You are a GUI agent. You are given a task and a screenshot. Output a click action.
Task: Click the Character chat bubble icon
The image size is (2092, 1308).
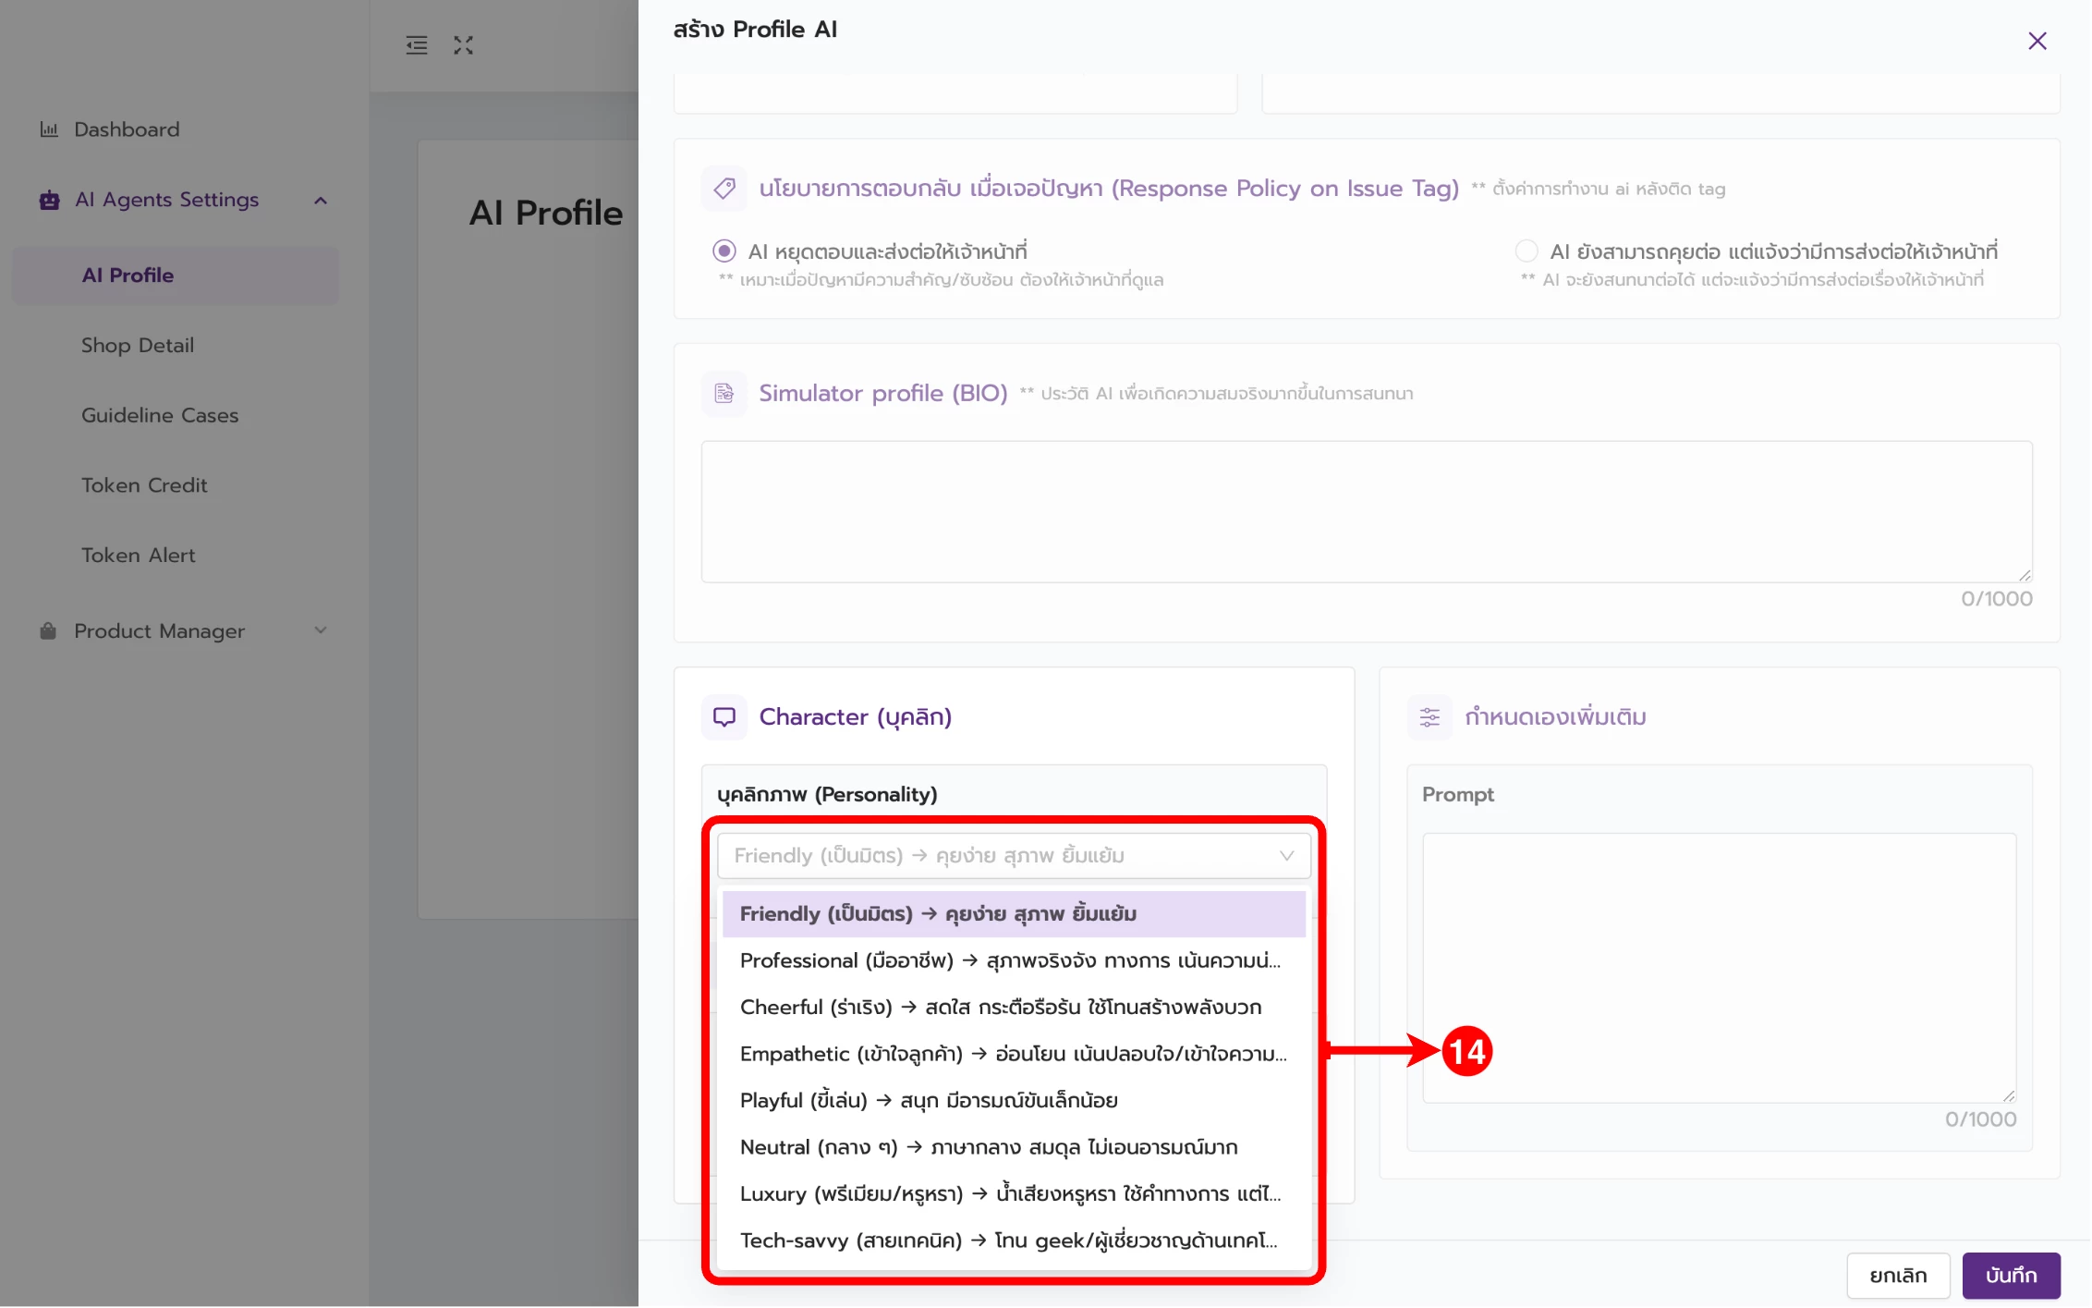724,717
